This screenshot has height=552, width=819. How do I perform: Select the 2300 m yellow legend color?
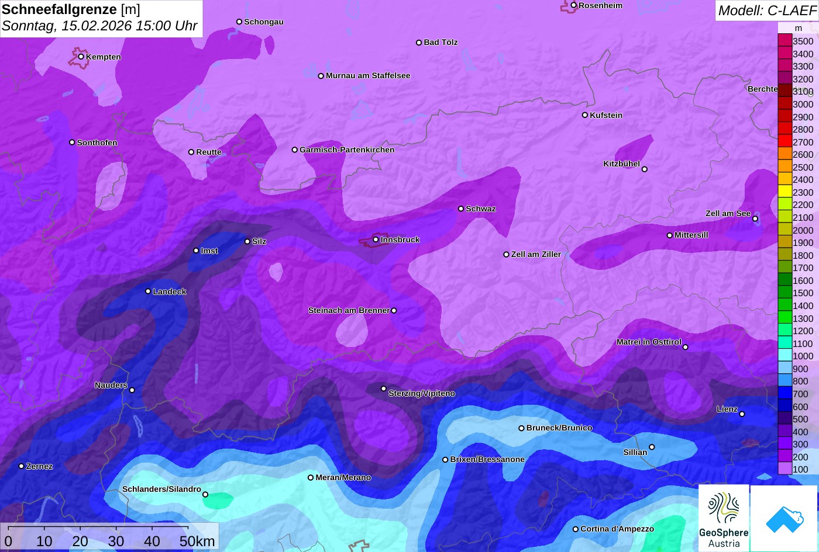784,192
